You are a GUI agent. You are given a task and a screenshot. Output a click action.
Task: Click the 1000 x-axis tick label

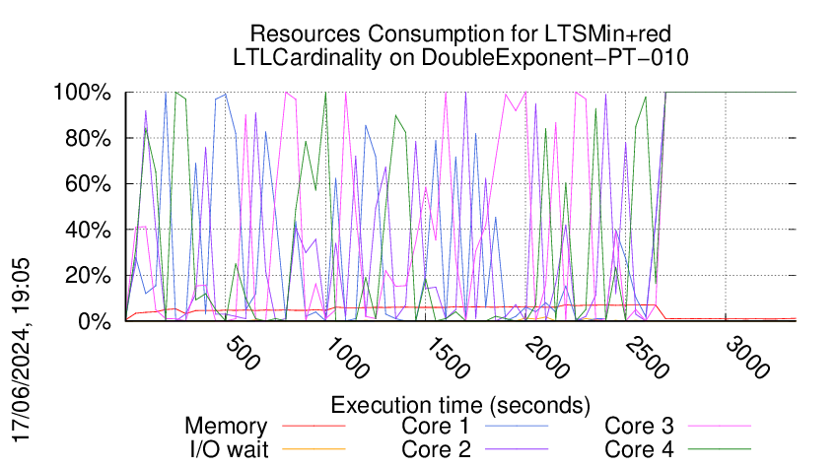coord(347,358)
